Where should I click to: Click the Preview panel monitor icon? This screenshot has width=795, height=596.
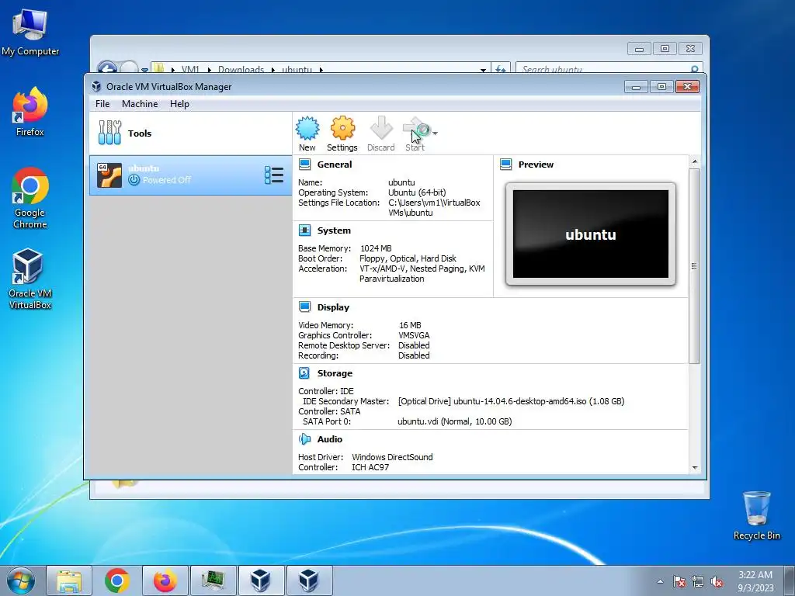pos(506,165)
